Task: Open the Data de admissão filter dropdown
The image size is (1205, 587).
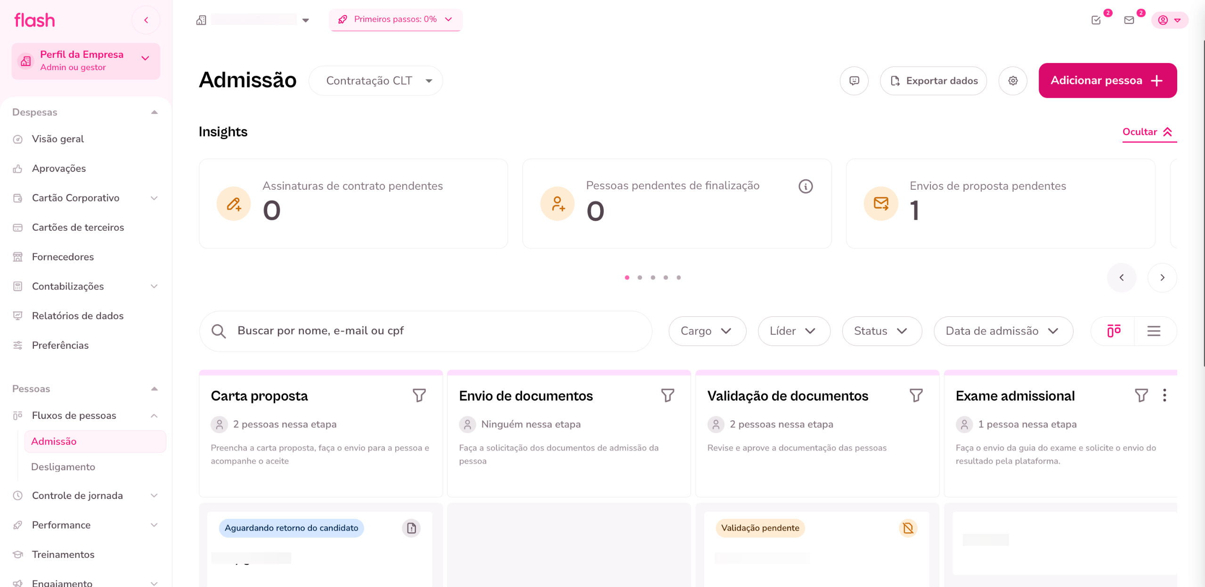Action: point(1003,331)
